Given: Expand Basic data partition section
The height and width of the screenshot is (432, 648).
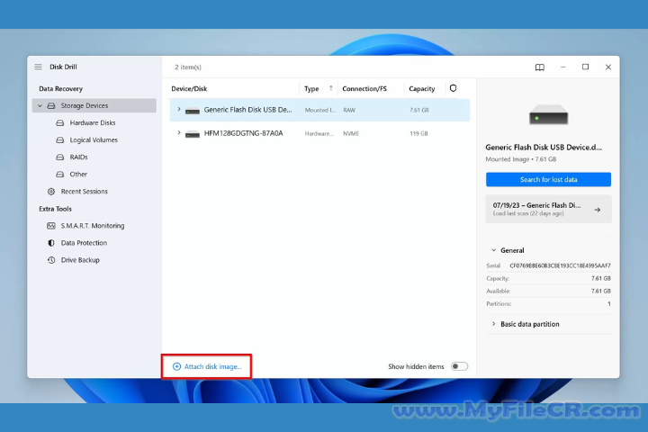Looking at the screenshot, I should point(493,324).
